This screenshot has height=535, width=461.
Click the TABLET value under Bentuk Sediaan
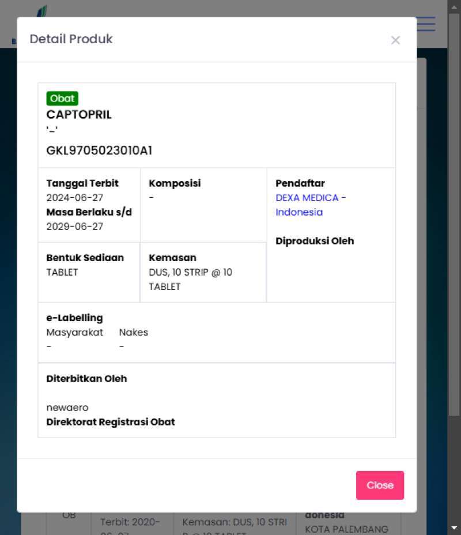(62, 272)
